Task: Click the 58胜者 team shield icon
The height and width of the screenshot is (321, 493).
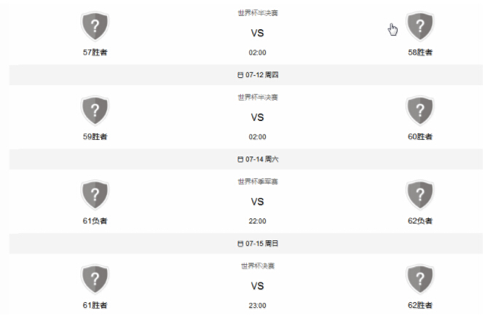Action: (x=420, y=26)
